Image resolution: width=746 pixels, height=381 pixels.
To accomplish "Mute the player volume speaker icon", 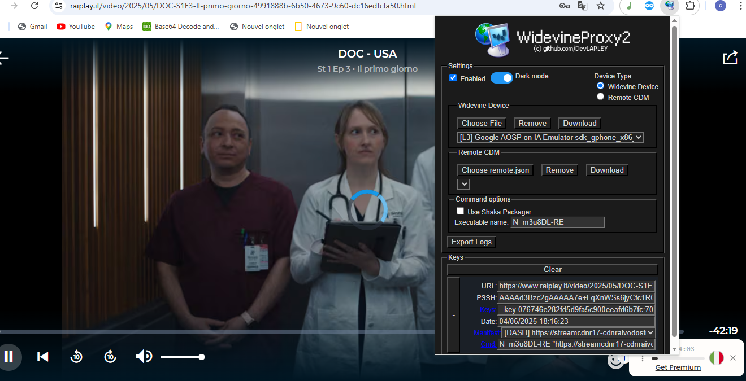I will coord(144,356).
